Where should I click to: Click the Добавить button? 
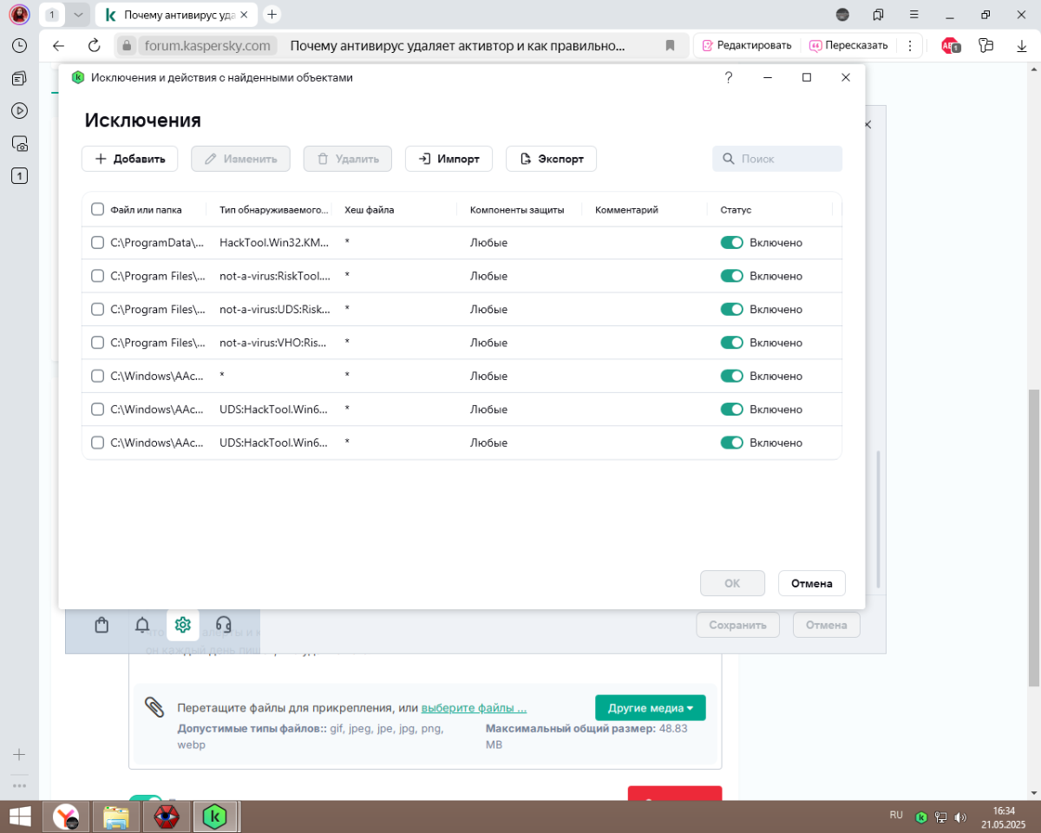129,159
